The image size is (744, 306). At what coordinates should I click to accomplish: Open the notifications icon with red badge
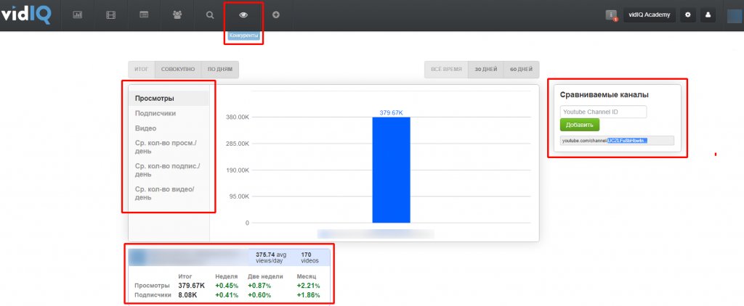(611, 15)
